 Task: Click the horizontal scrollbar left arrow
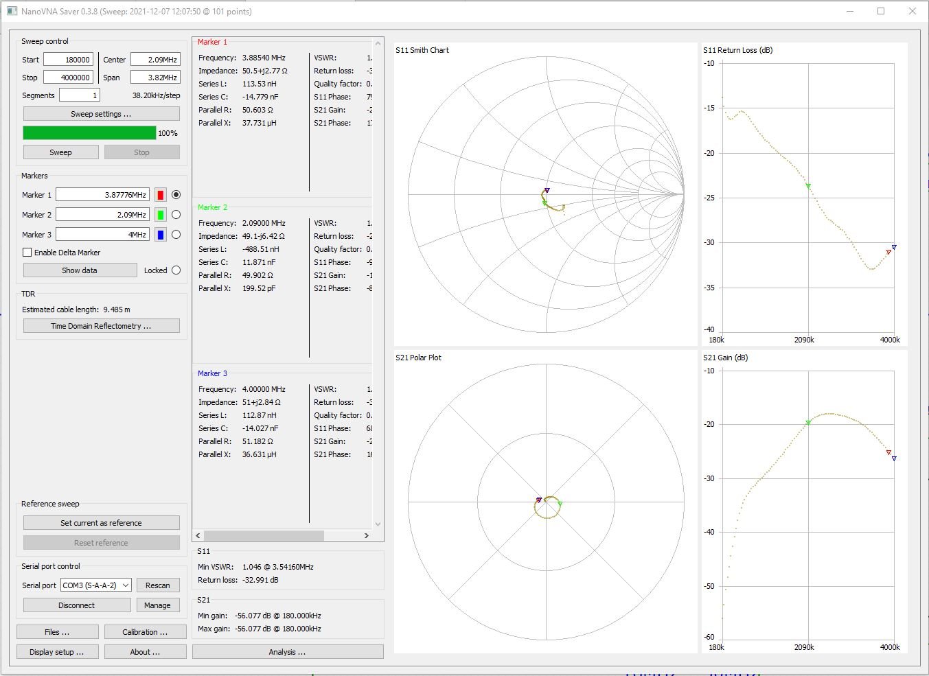pyautogui.click(x=198, y=535)
